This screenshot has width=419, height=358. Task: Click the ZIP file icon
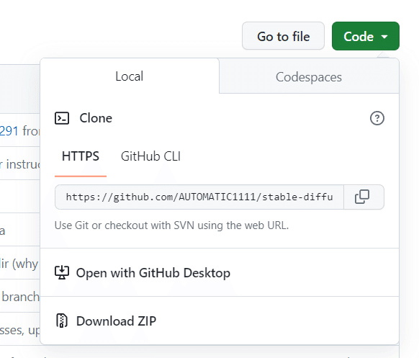62,321
